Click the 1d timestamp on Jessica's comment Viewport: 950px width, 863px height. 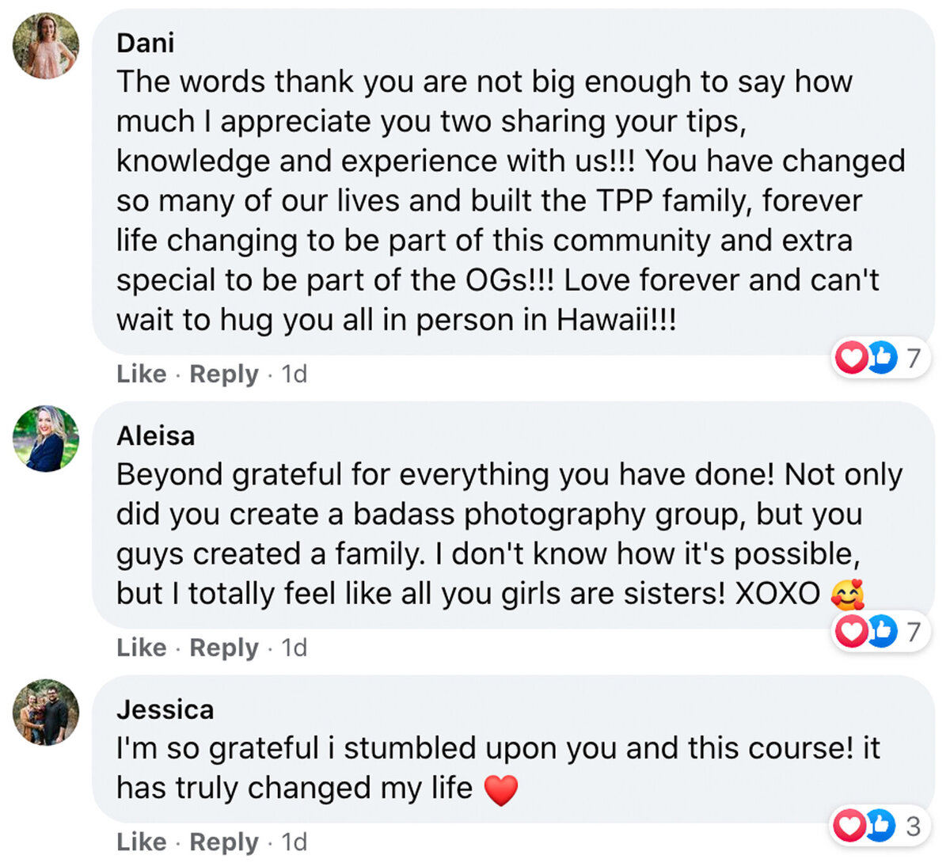(x=294, y=842)
